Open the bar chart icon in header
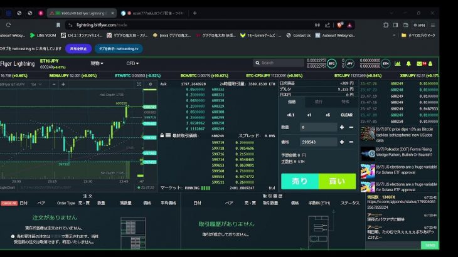Screen dimensions: 458x257 click(398, 63)
